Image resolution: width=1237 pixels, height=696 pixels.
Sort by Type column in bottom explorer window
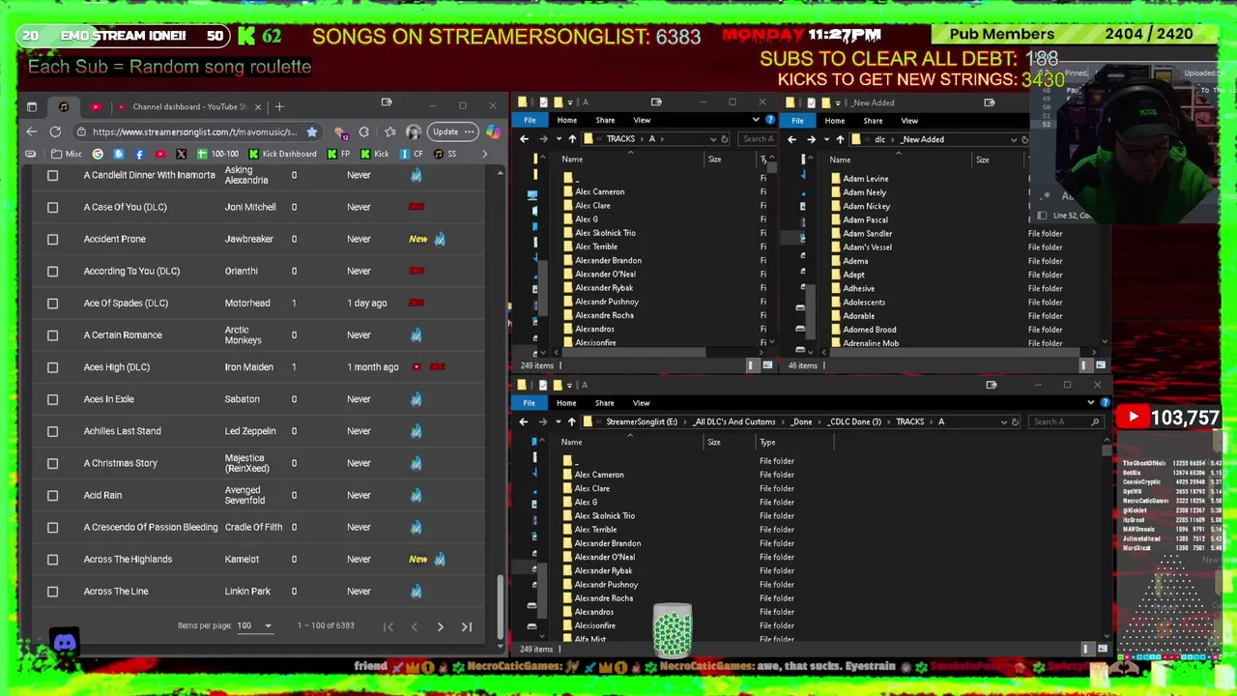click(767, 443)
